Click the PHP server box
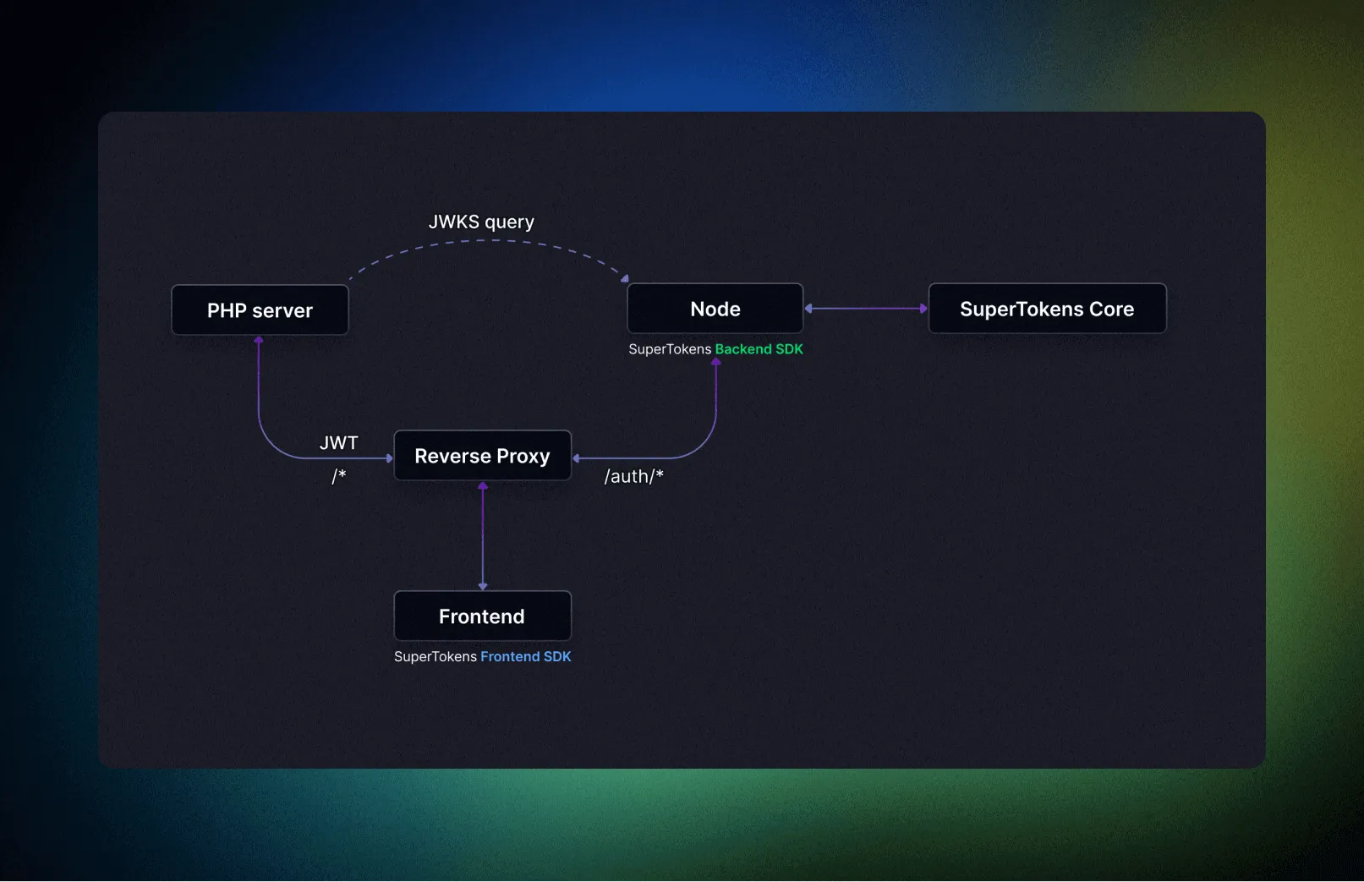Viewport: 1364px width, 882px height. coord(260,310)
